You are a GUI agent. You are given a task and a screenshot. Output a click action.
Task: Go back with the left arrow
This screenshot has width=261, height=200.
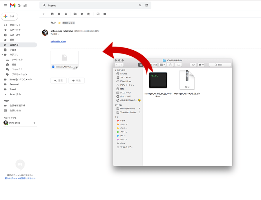point(43,14)
